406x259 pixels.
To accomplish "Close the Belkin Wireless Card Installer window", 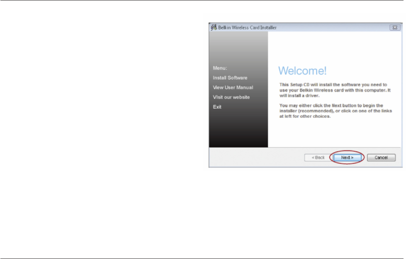I will pyautogui.click(x=395, y=27).
